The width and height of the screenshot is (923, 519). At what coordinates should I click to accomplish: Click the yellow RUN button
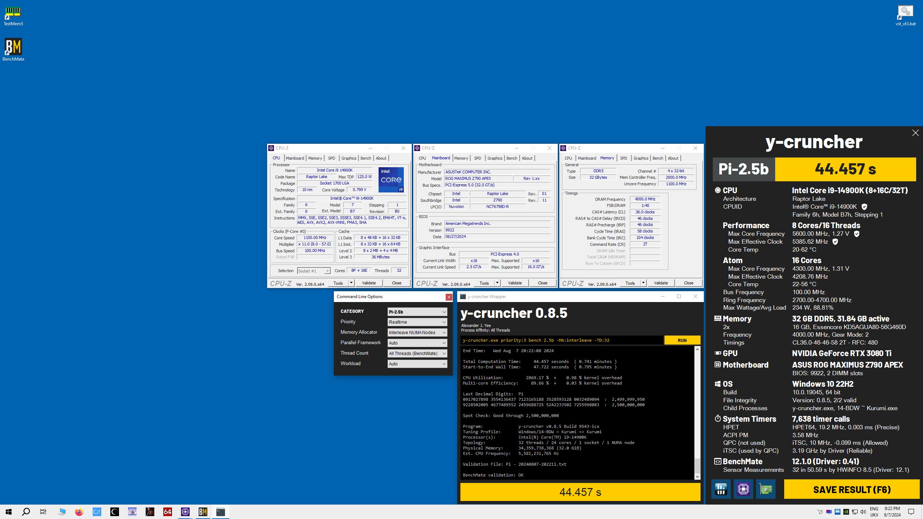[x=682, y=340]
